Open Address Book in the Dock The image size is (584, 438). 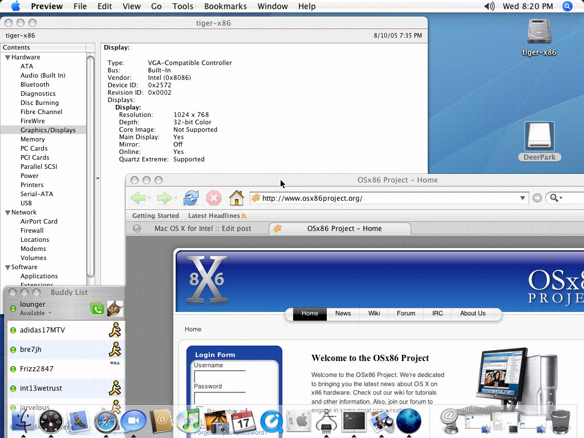pyautogui.click(x=161, y=421)
